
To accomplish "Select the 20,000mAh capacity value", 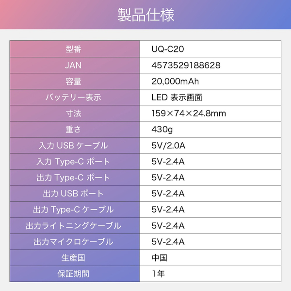I will coord(176,81).
